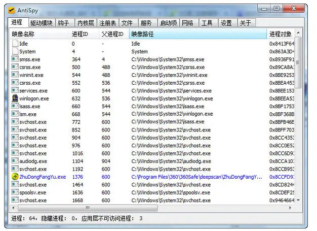Sort by the 进程ID column header

pos(84,34)
